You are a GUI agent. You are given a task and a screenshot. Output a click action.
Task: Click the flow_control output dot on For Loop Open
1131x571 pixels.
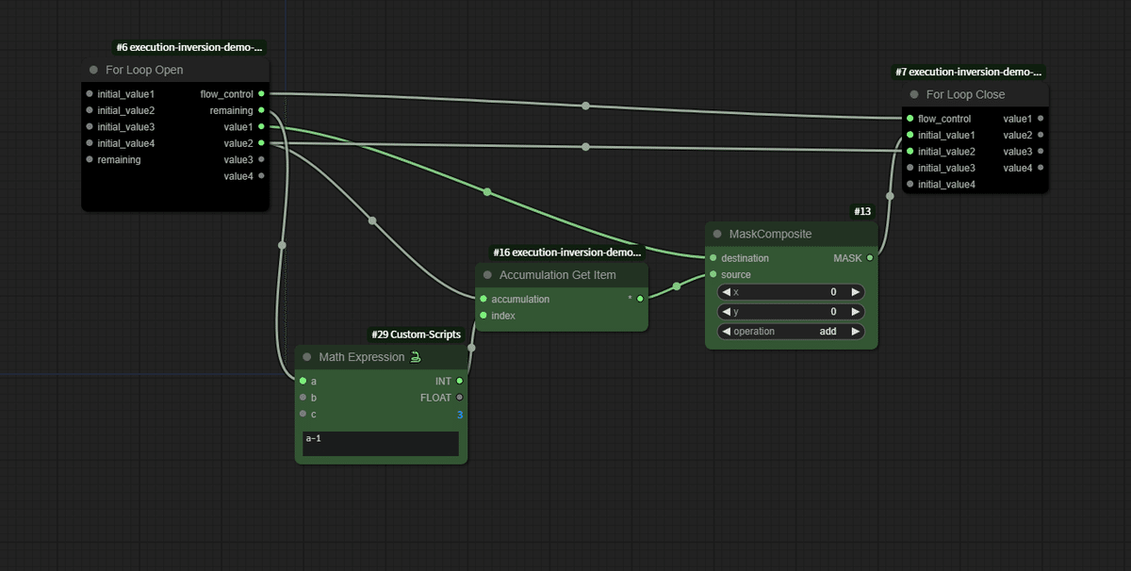(x=263, y=93)
